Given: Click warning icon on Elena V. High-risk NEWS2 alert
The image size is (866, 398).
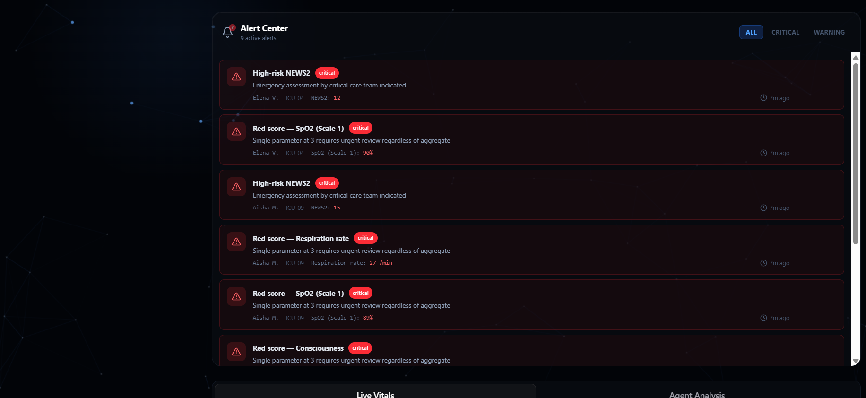Looking at the screenshot, I should click(x=236, y=77).
